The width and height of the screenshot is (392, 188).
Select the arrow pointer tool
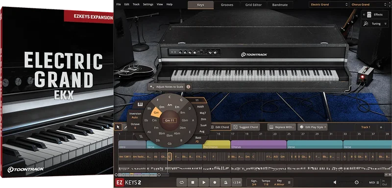click(x=118, y=127)
